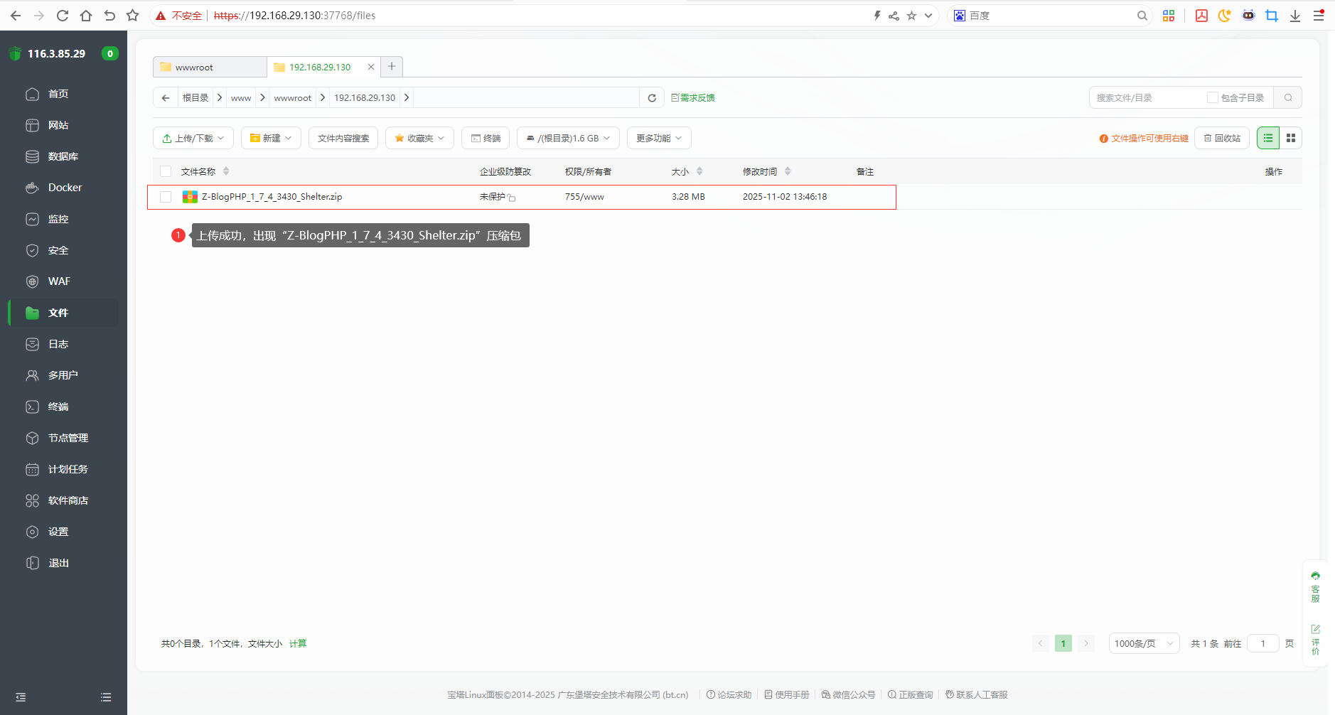The width and height of the screenshot is (1335, 715).
Task: Select 根目录 in the breadcrumb path
Action: (195, 97)
